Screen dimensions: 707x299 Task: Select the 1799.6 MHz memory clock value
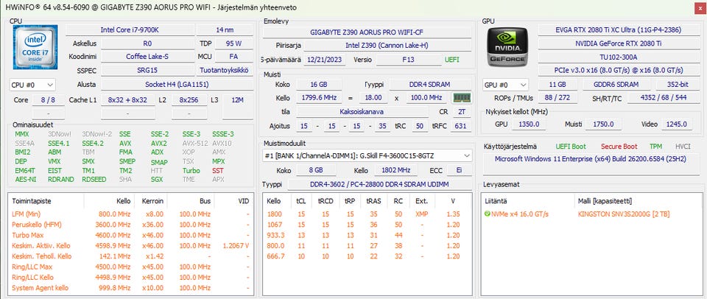pyautogui.click(x=319, y=98)
